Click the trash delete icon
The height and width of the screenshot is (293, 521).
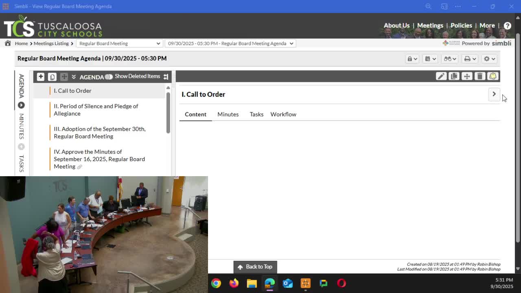click(480, 77)
